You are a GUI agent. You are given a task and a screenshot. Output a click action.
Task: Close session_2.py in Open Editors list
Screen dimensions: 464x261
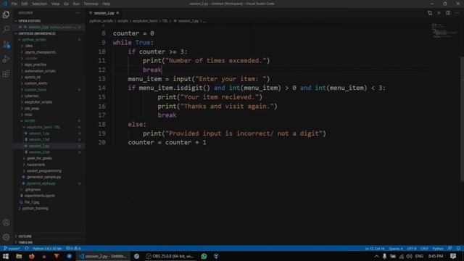point(20,27)
